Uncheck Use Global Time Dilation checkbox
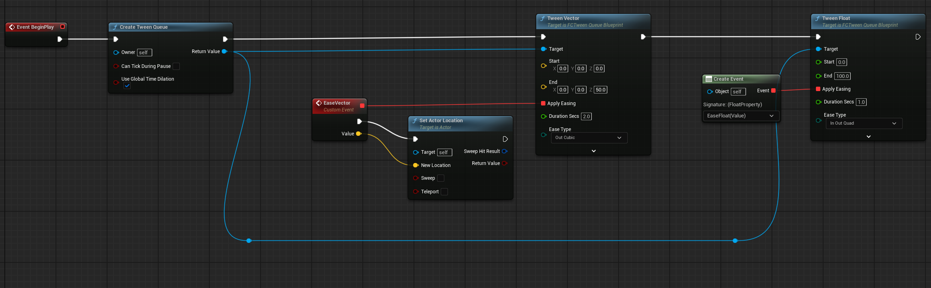 (x=127, y=85)
